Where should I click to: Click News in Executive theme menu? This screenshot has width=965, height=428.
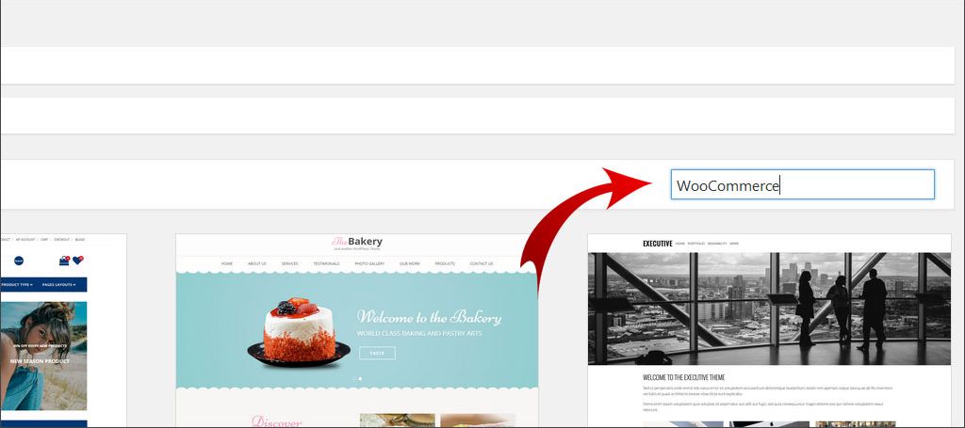[734, 244]
